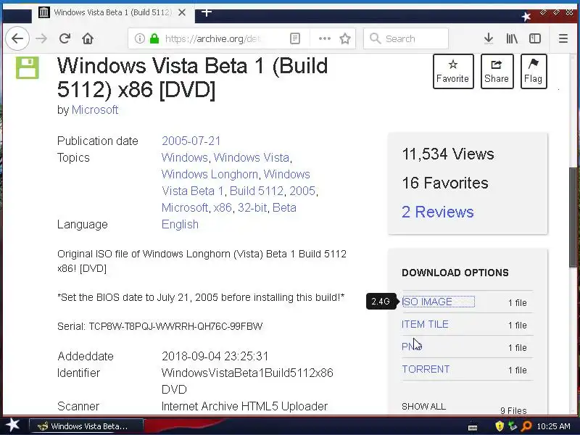580x435 pixels.
Task: Open the x86 topic link
Action: click(223, 207)
